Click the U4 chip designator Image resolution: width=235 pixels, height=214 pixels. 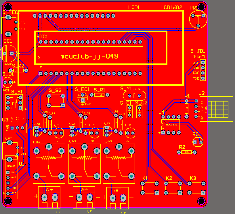tap(161, 112)
